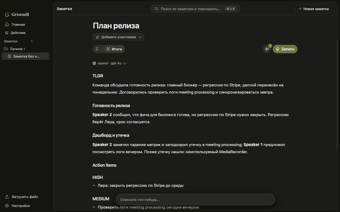Click the "Speaker 1" name in the summary
This screenshot has height=212, width=340.
click(253, 145)
